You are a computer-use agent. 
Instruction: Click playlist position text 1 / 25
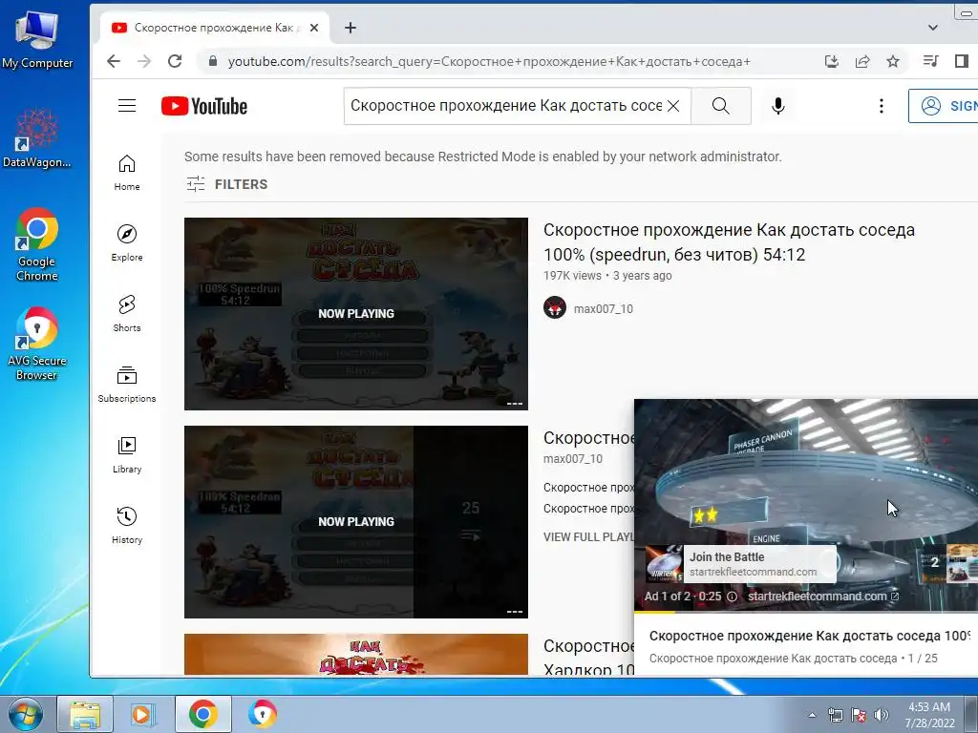(x=923, y=659)
